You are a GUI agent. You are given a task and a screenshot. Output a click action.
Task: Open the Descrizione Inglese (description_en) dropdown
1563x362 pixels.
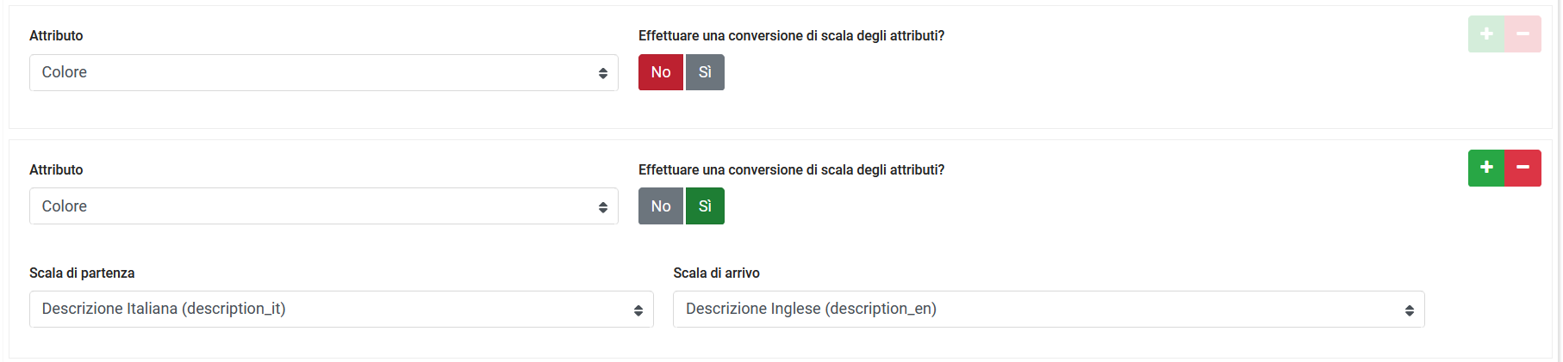pyautogui.click(x=1034, y=309)
